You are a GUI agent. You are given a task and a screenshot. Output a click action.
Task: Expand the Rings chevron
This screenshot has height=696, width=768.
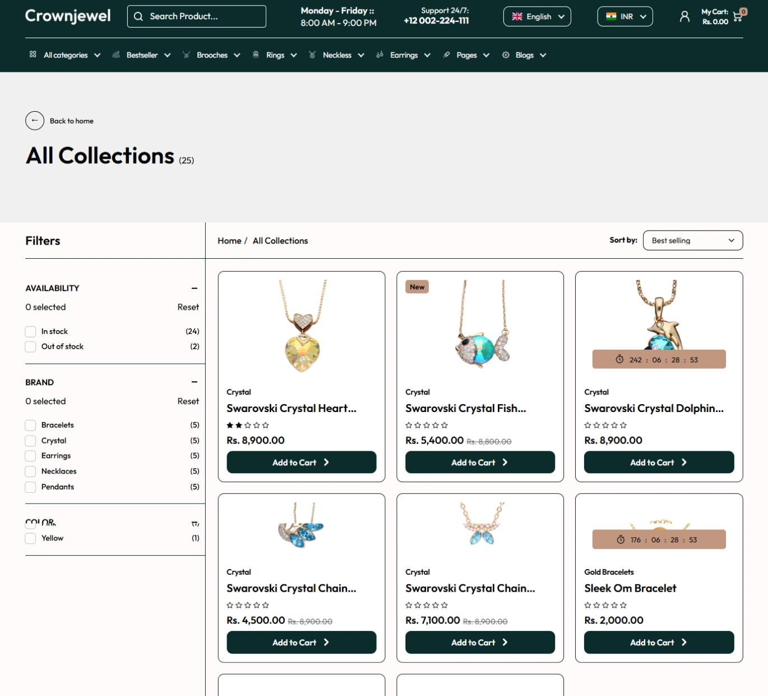point(294,55)
